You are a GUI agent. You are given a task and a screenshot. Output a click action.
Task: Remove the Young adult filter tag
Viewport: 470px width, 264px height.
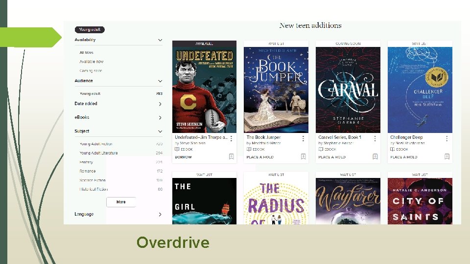[90, 29]
